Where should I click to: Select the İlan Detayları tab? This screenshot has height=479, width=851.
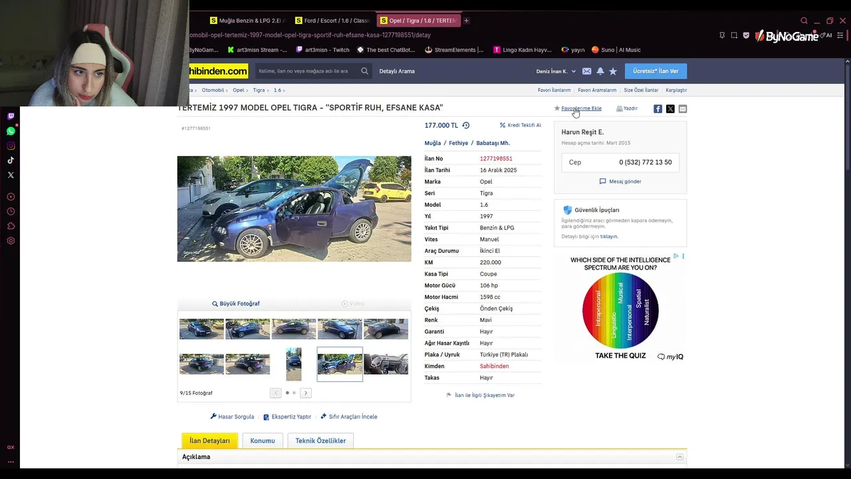[x=209, y=440]
